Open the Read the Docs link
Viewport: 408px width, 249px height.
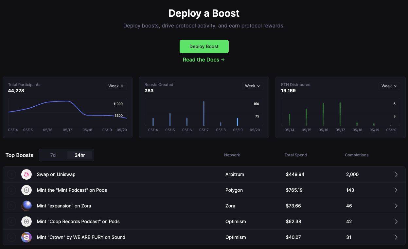pos(204,60)
